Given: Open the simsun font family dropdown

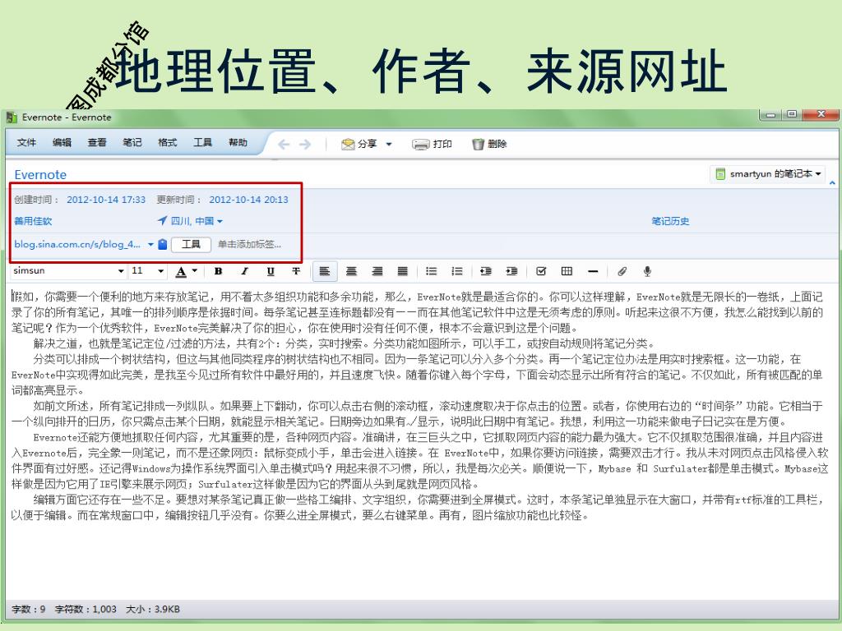Looking at the screenshot, I should [68, 271].
